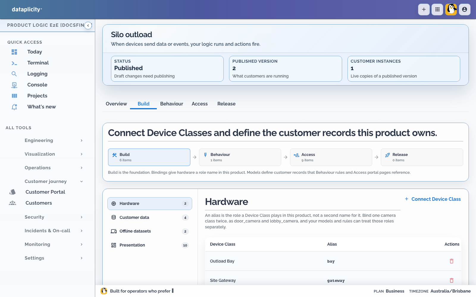Screen dimensions: 476x297
Task: Click the dataplicity logo
Action: click(x=27, y=10)
